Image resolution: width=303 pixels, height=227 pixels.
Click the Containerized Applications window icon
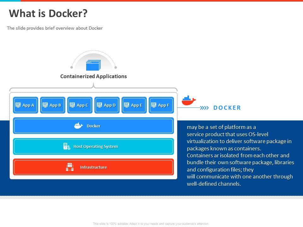(x=93, y=65)
